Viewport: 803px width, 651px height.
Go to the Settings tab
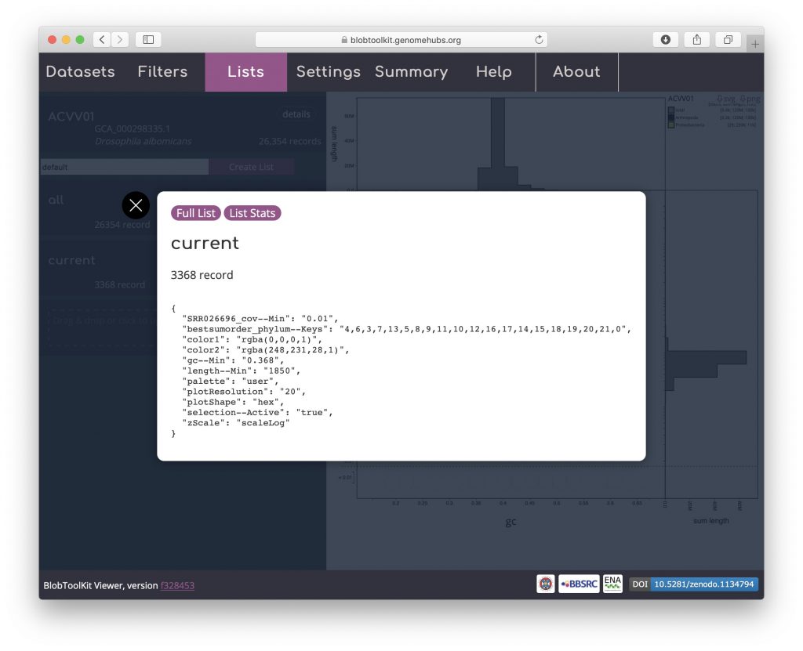328,72
